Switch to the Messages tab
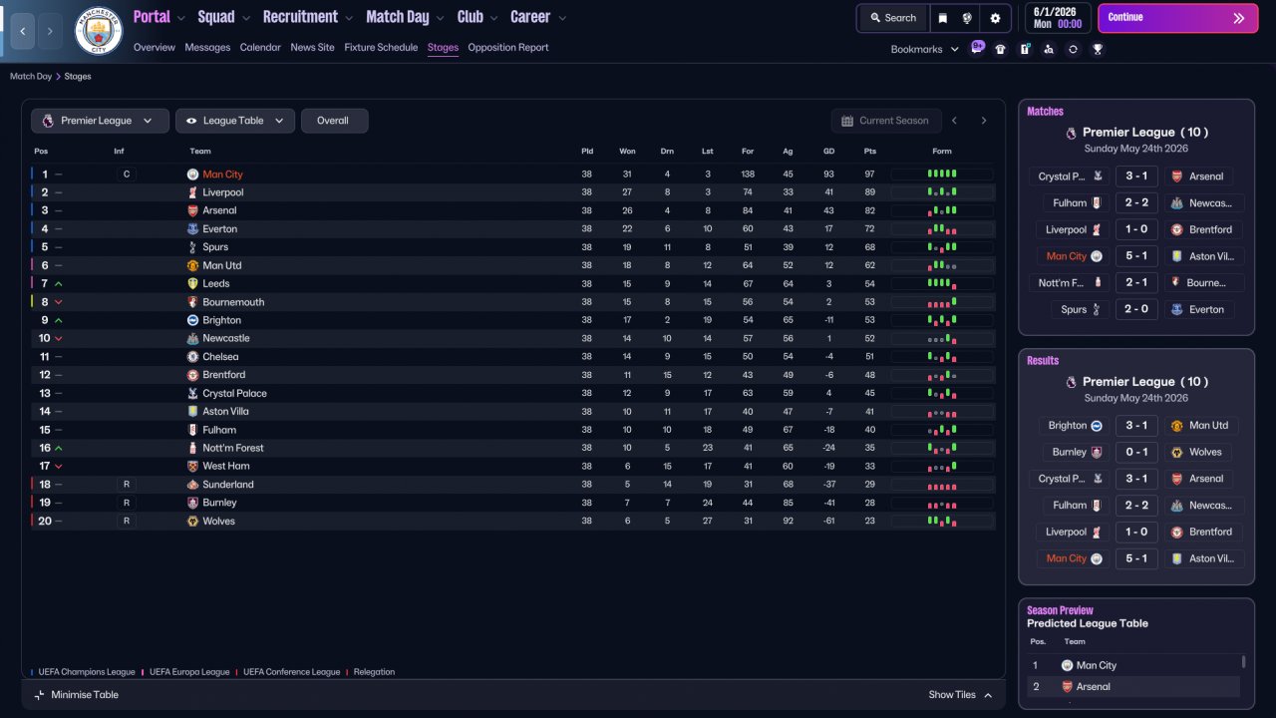The height and width of the screenshot is (718, 1276). 207,48
